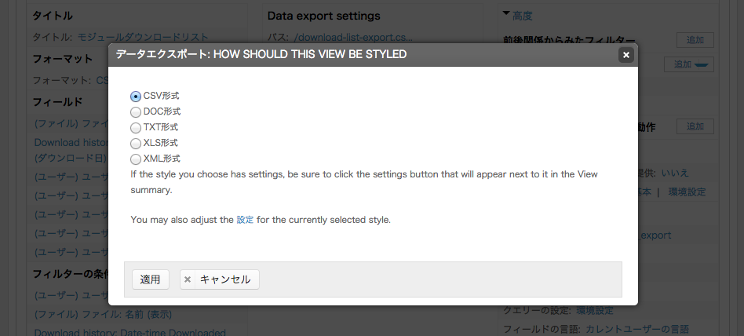Click the 追加 button in the 動作 row
744x336 pixels.
(695, 126)
